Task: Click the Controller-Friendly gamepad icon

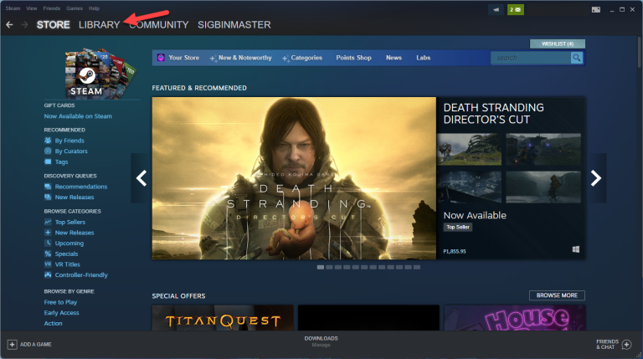Action: (x=48, y=275)
